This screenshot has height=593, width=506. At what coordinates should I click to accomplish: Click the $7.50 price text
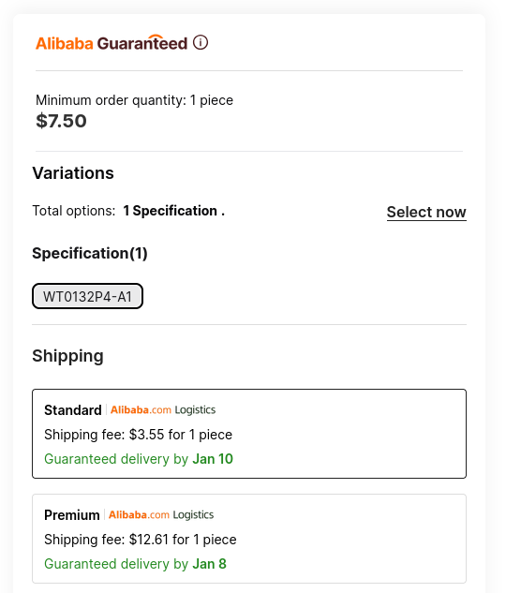coord(61,121)
